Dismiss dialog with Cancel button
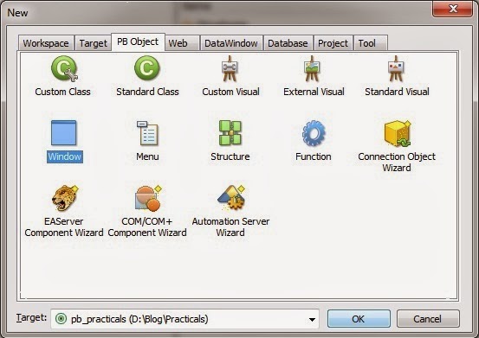The image size is (479, 338). tap(428, 319)
